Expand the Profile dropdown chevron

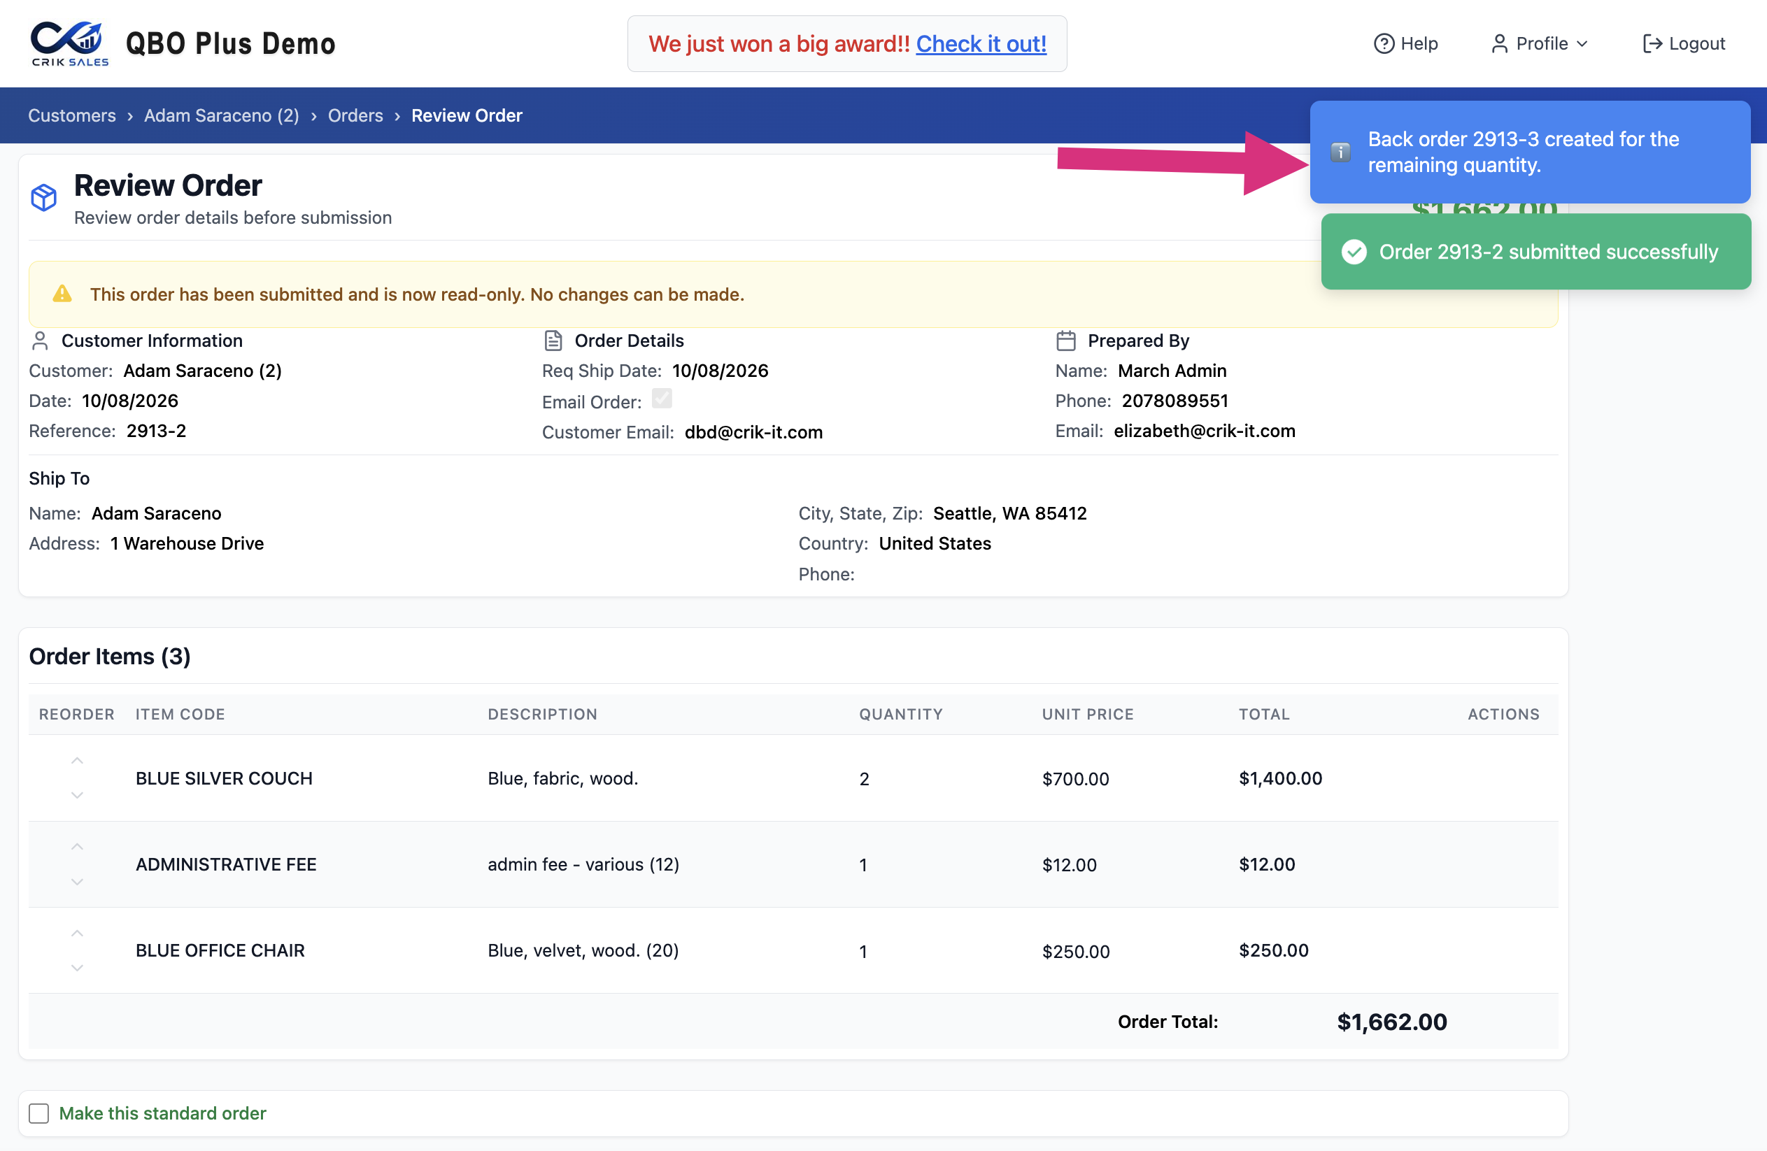1582,44
